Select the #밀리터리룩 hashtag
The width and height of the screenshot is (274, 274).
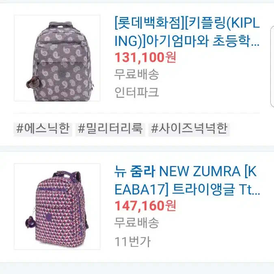coord(110,129)
